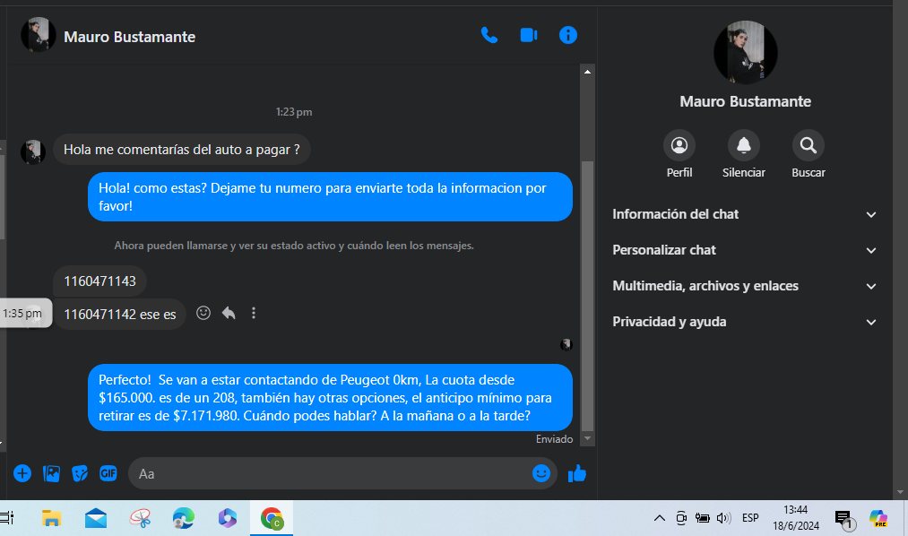This screenshot has height=536, width=908.
Task: Open the plus more actions menu
Action: (22, 473)
